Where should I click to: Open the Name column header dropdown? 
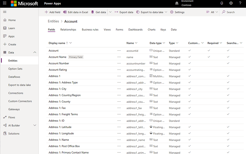point(136,43)
